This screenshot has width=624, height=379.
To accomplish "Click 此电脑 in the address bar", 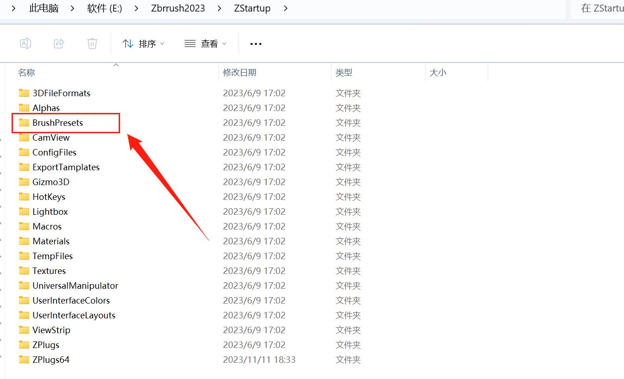I will (x=44, y=8).
